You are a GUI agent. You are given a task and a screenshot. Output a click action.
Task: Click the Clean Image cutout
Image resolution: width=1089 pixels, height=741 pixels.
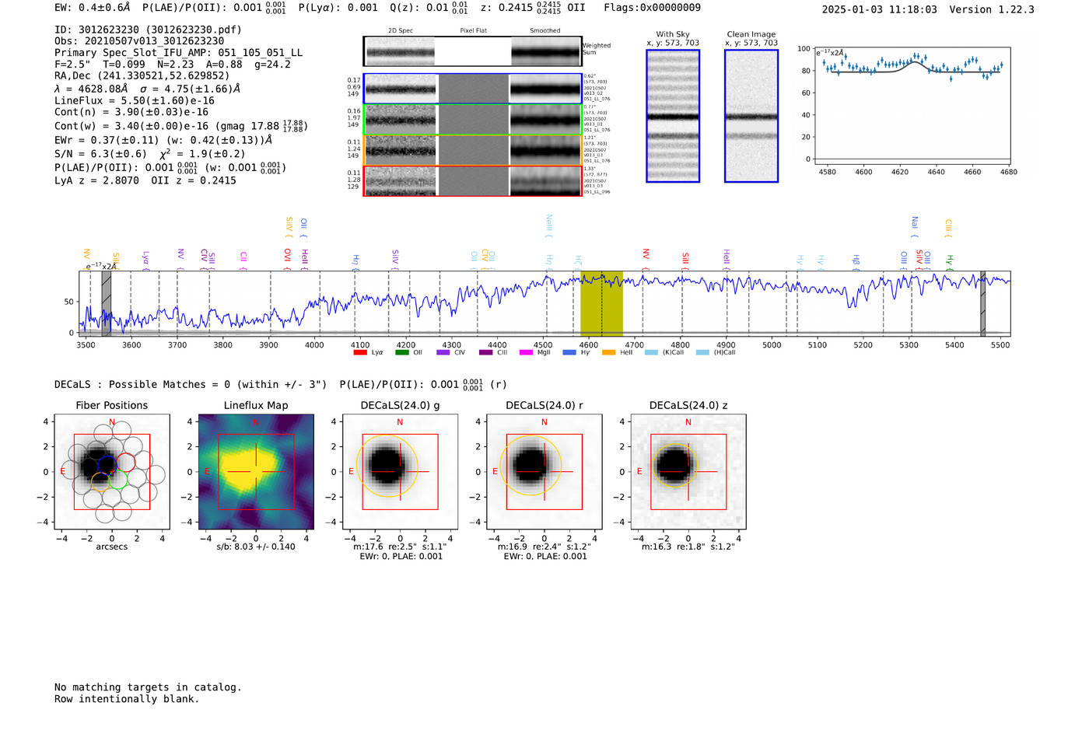point(751,116)
